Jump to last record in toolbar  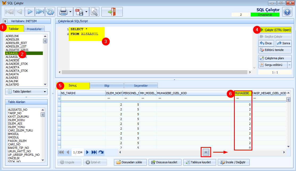pos(40,12)
